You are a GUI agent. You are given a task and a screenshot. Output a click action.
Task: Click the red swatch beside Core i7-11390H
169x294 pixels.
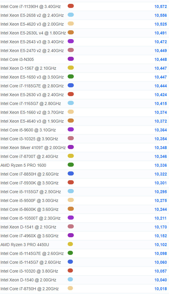click(x=71, y=6)
